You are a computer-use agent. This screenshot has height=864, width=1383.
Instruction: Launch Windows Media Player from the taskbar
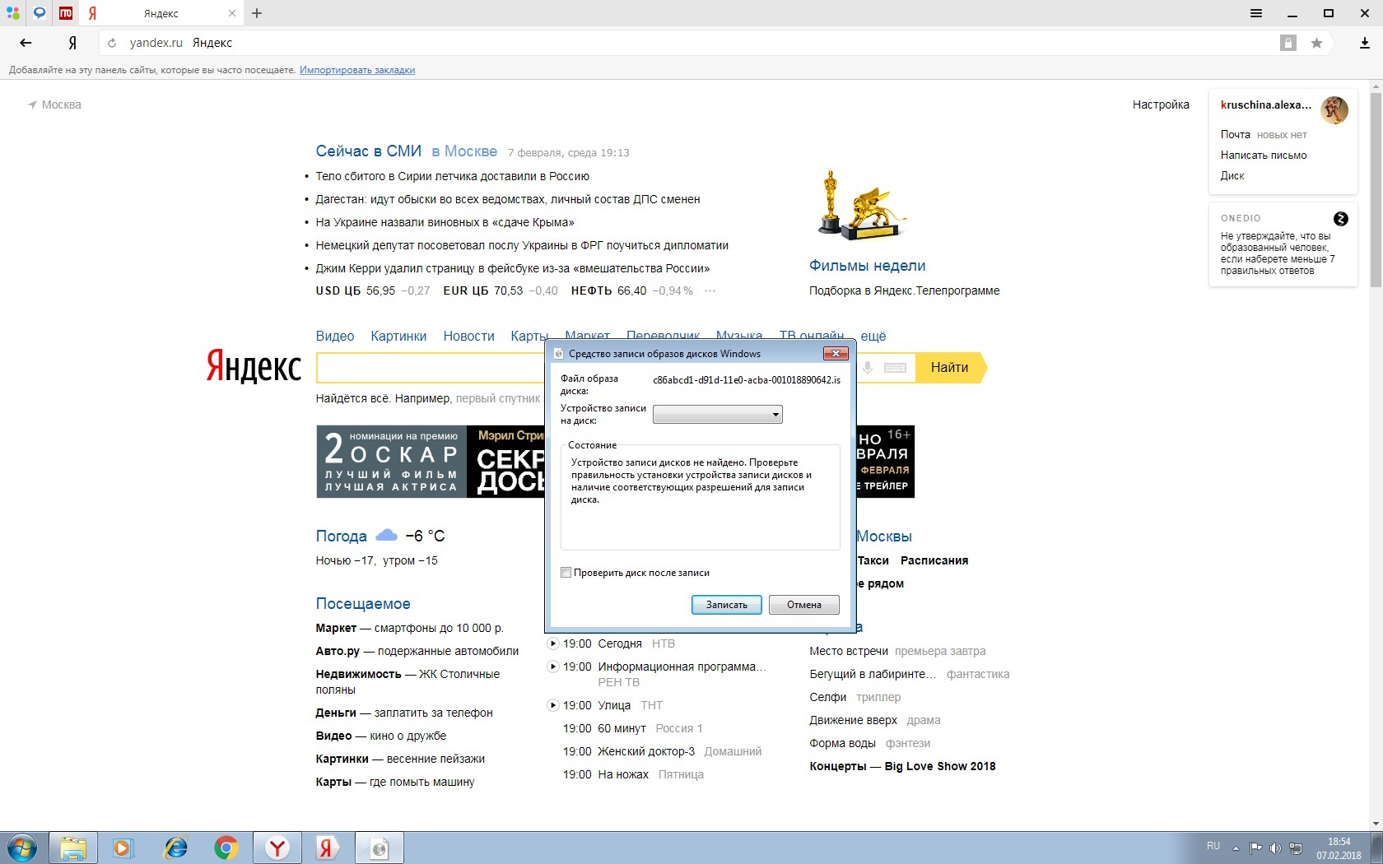123,848
